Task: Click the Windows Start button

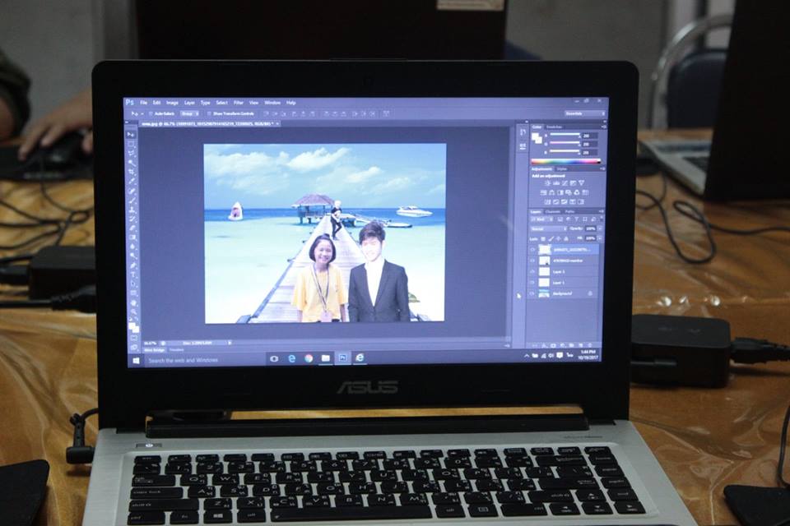Action: tap(137, 360)
